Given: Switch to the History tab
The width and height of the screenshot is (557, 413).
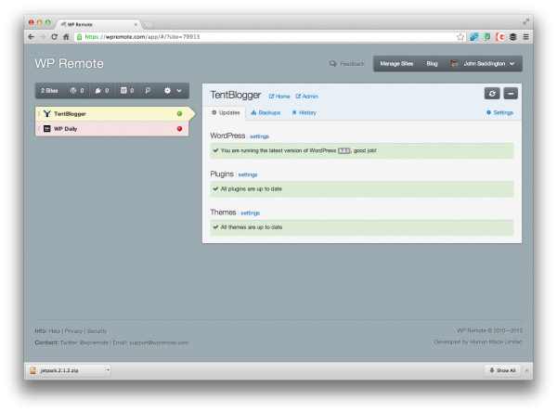Looking at the screenshot, I should [x=304, y=112].
